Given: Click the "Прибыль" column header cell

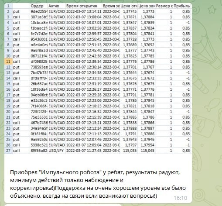Looking at the screenshot, I should click(x=182, y=6).
